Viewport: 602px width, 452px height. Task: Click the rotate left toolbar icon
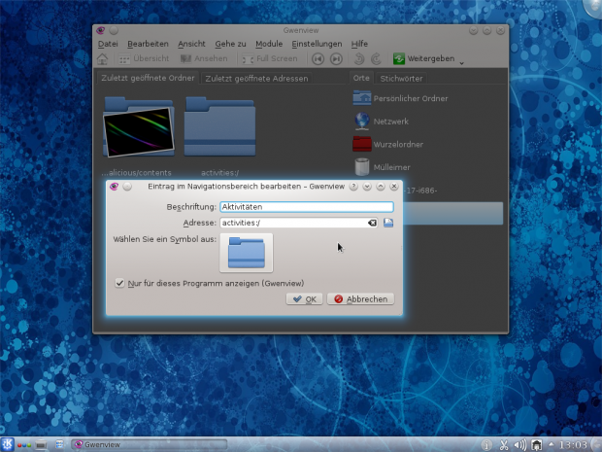358,59
